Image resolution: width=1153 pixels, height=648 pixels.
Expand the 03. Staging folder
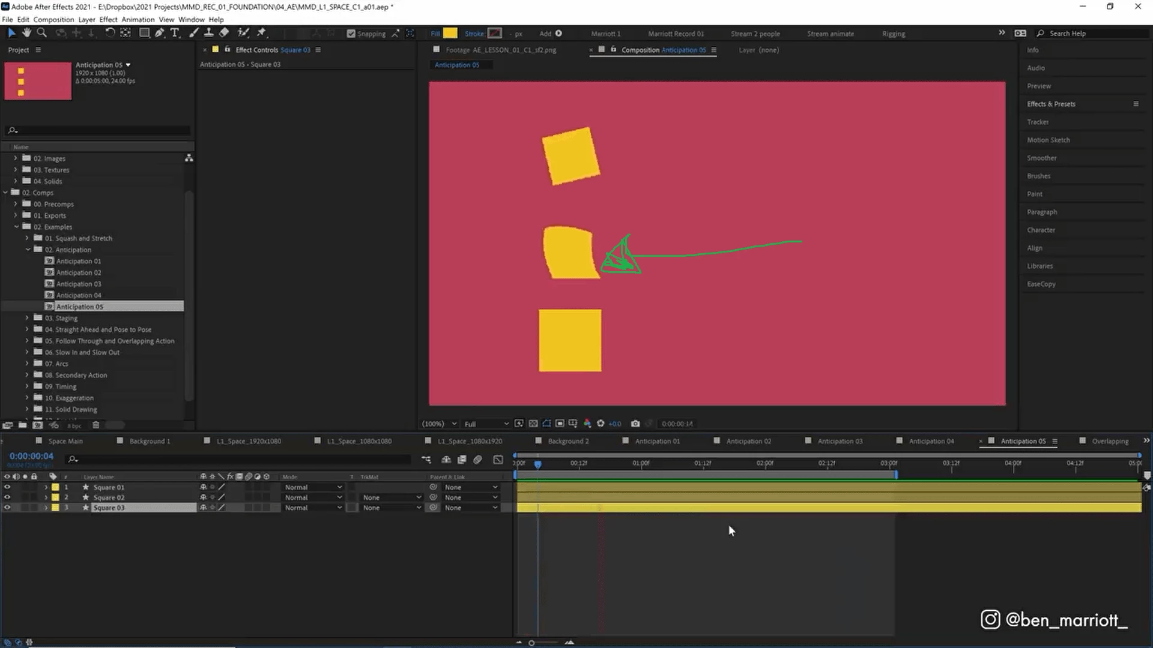point(27,318)
